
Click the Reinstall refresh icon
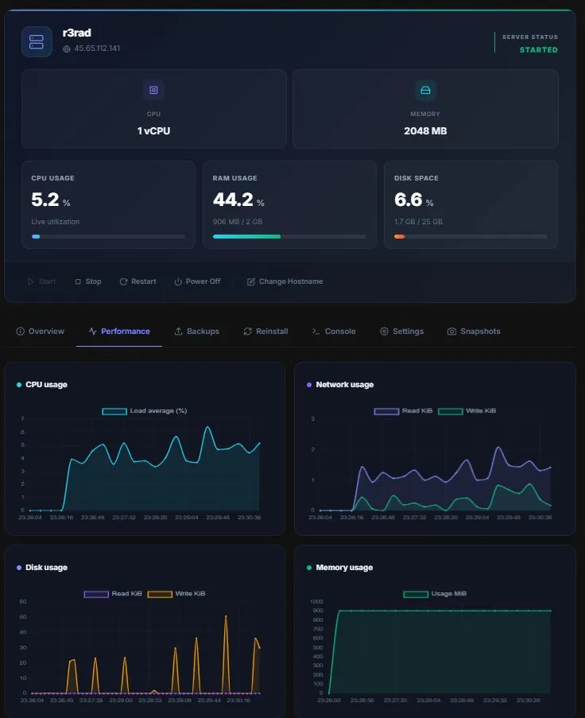pyautogui.click(x=248, y=331)
